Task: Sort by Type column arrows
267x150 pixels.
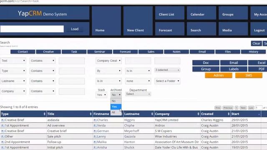Action: coord(45,114)
